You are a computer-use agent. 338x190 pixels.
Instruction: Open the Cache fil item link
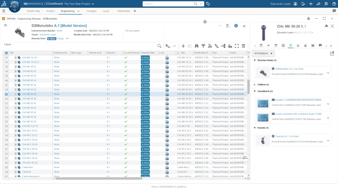click(x=26, y=172)
